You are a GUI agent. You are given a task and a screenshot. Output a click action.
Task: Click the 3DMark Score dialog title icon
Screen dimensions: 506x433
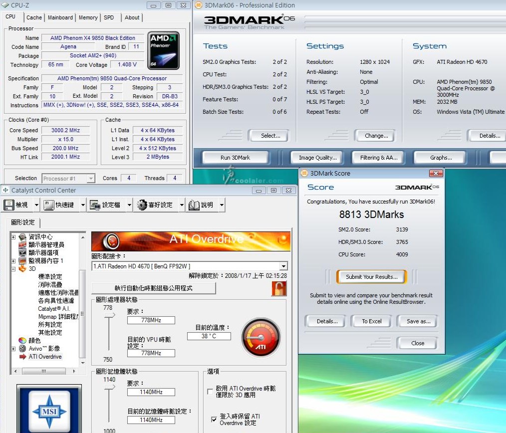click(304, 173)
